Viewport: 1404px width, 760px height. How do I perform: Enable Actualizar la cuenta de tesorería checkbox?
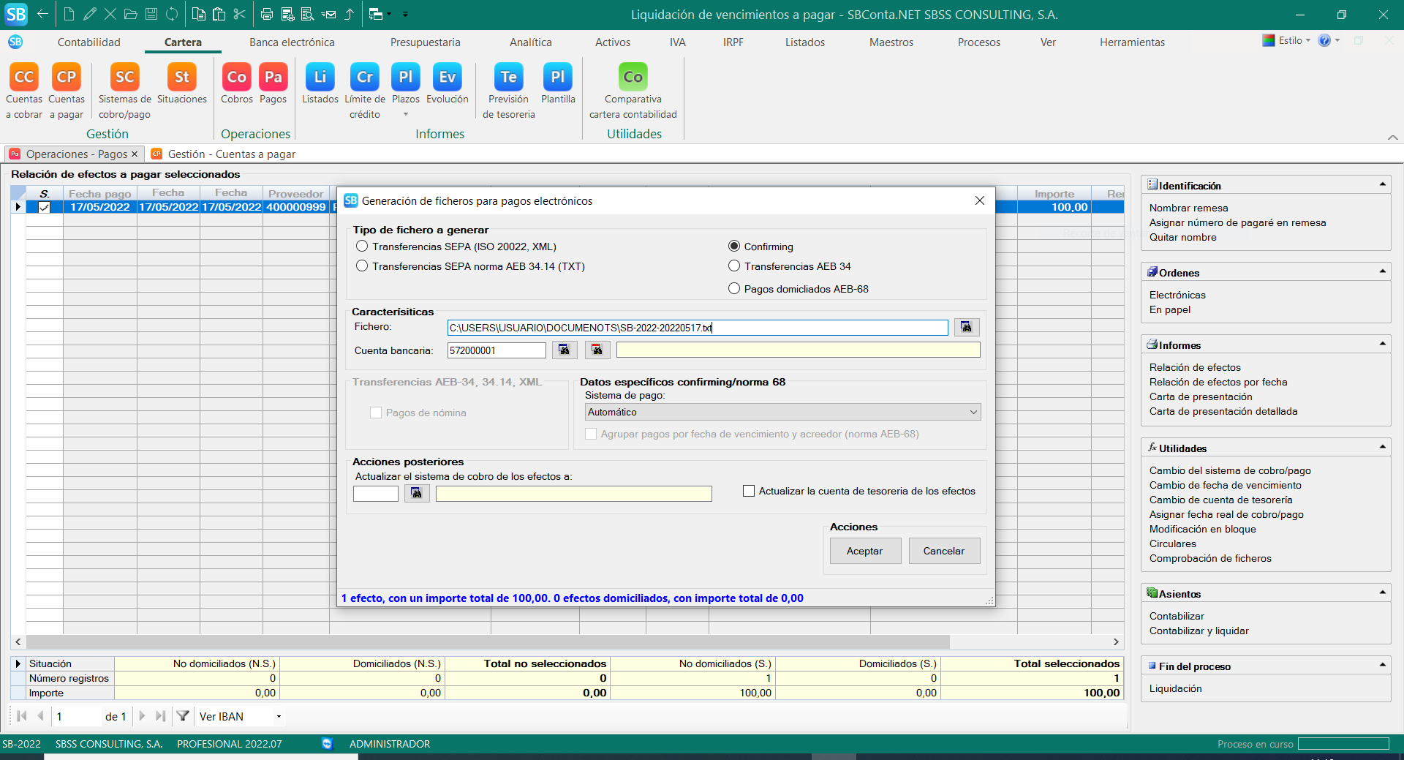pos(749,491)
